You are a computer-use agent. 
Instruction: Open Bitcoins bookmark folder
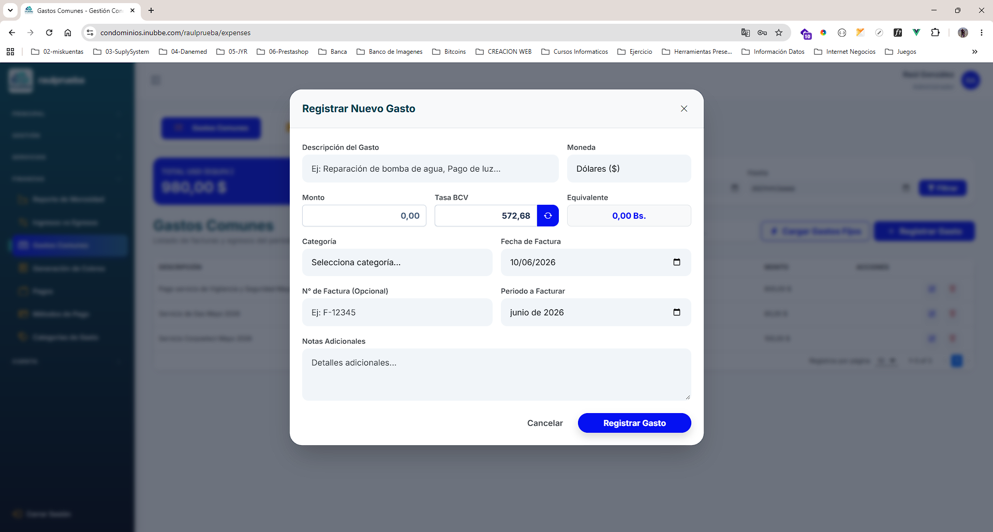tap(449, 52)
